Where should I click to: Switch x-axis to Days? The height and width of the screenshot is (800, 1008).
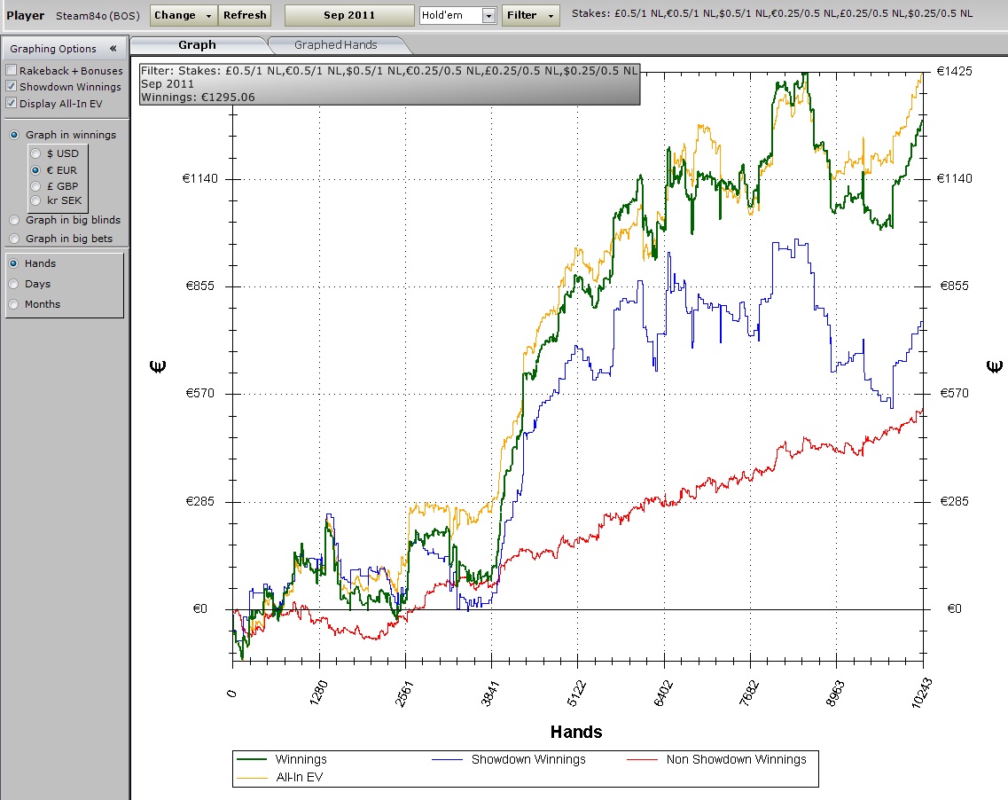[14, 284]
